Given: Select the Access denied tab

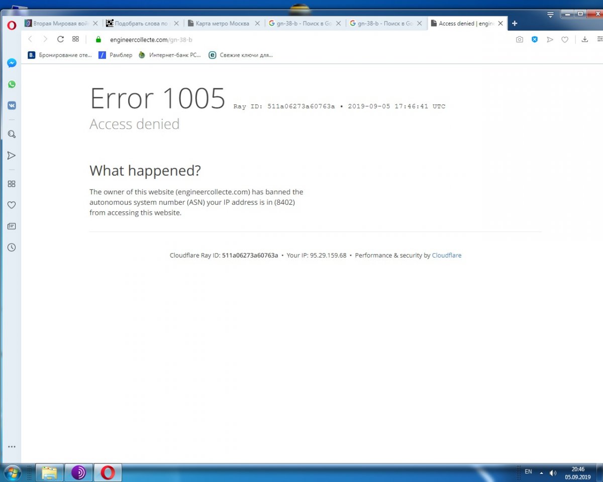Looking at the screenshot, I should point(467,24).
